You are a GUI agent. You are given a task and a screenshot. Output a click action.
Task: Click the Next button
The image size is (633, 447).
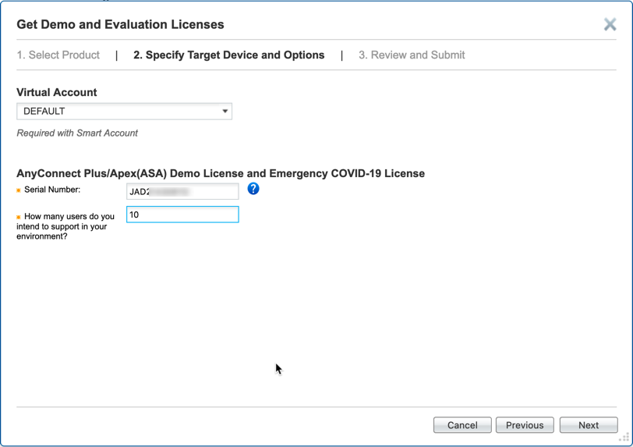click(589, 425)
